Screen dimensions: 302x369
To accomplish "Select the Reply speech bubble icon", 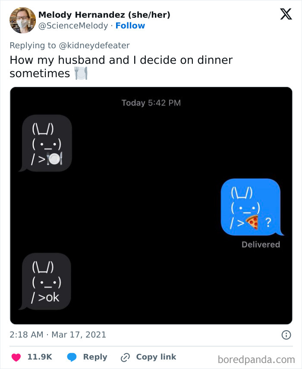I will (x=72, y=357).
